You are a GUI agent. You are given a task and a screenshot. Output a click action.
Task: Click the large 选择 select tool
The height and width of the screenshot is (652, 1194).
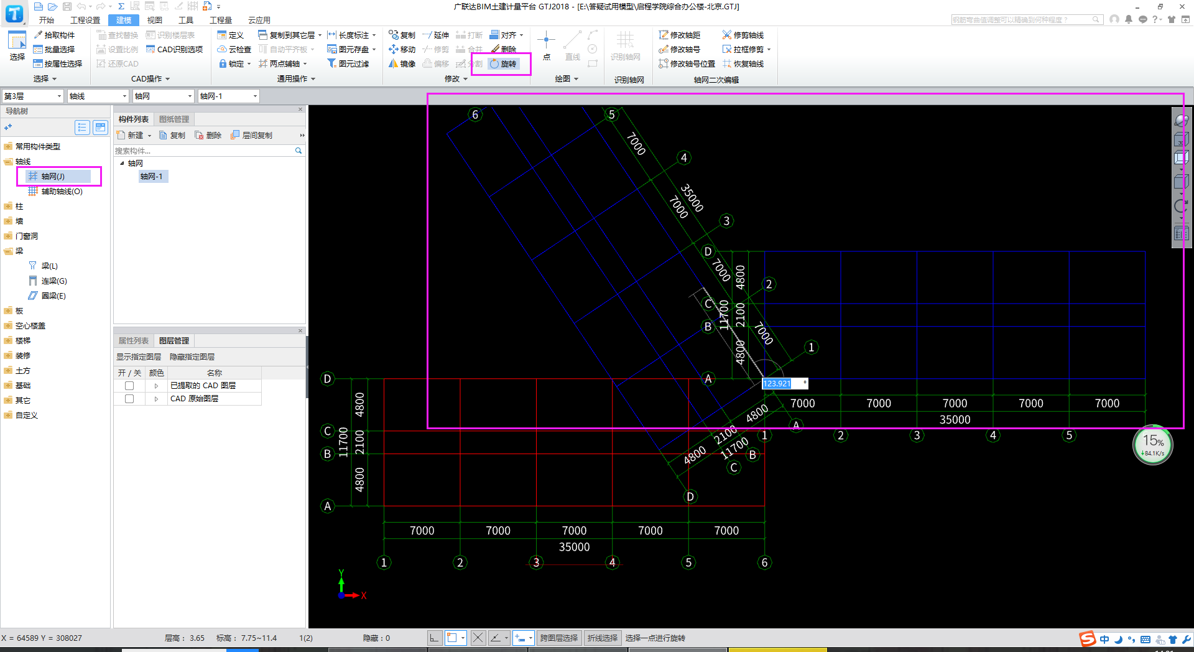(17, 46)
